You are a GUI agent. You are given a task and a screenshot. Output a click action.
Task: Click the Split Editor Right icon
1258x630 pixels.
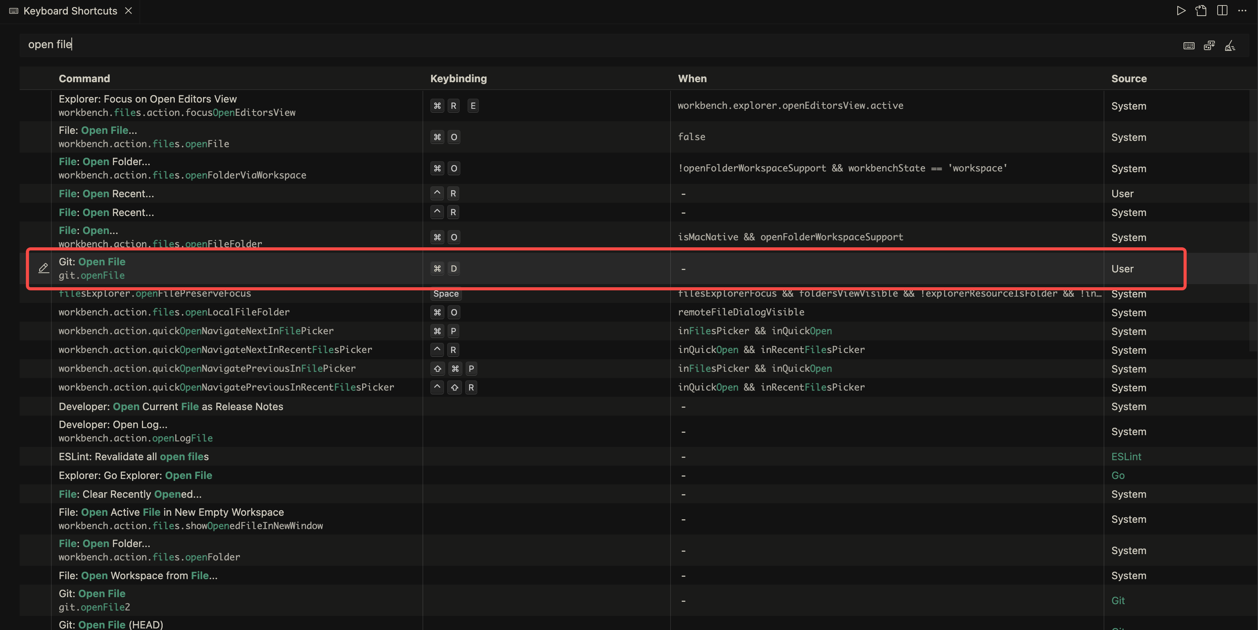coord(1222,11)
